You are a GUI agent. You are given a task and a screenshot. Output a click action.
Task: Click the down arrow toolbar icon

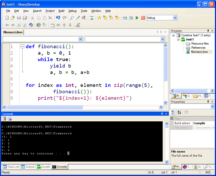[x=70, y=25]
